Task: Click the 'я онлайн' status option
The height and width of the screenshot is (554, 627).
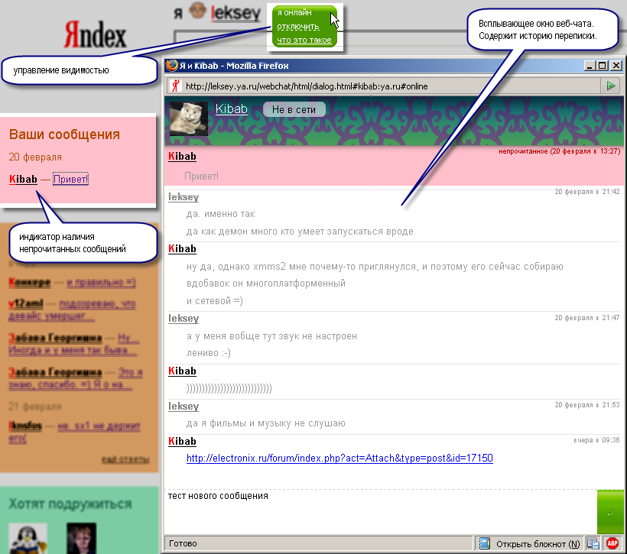Action: point(294,13)
